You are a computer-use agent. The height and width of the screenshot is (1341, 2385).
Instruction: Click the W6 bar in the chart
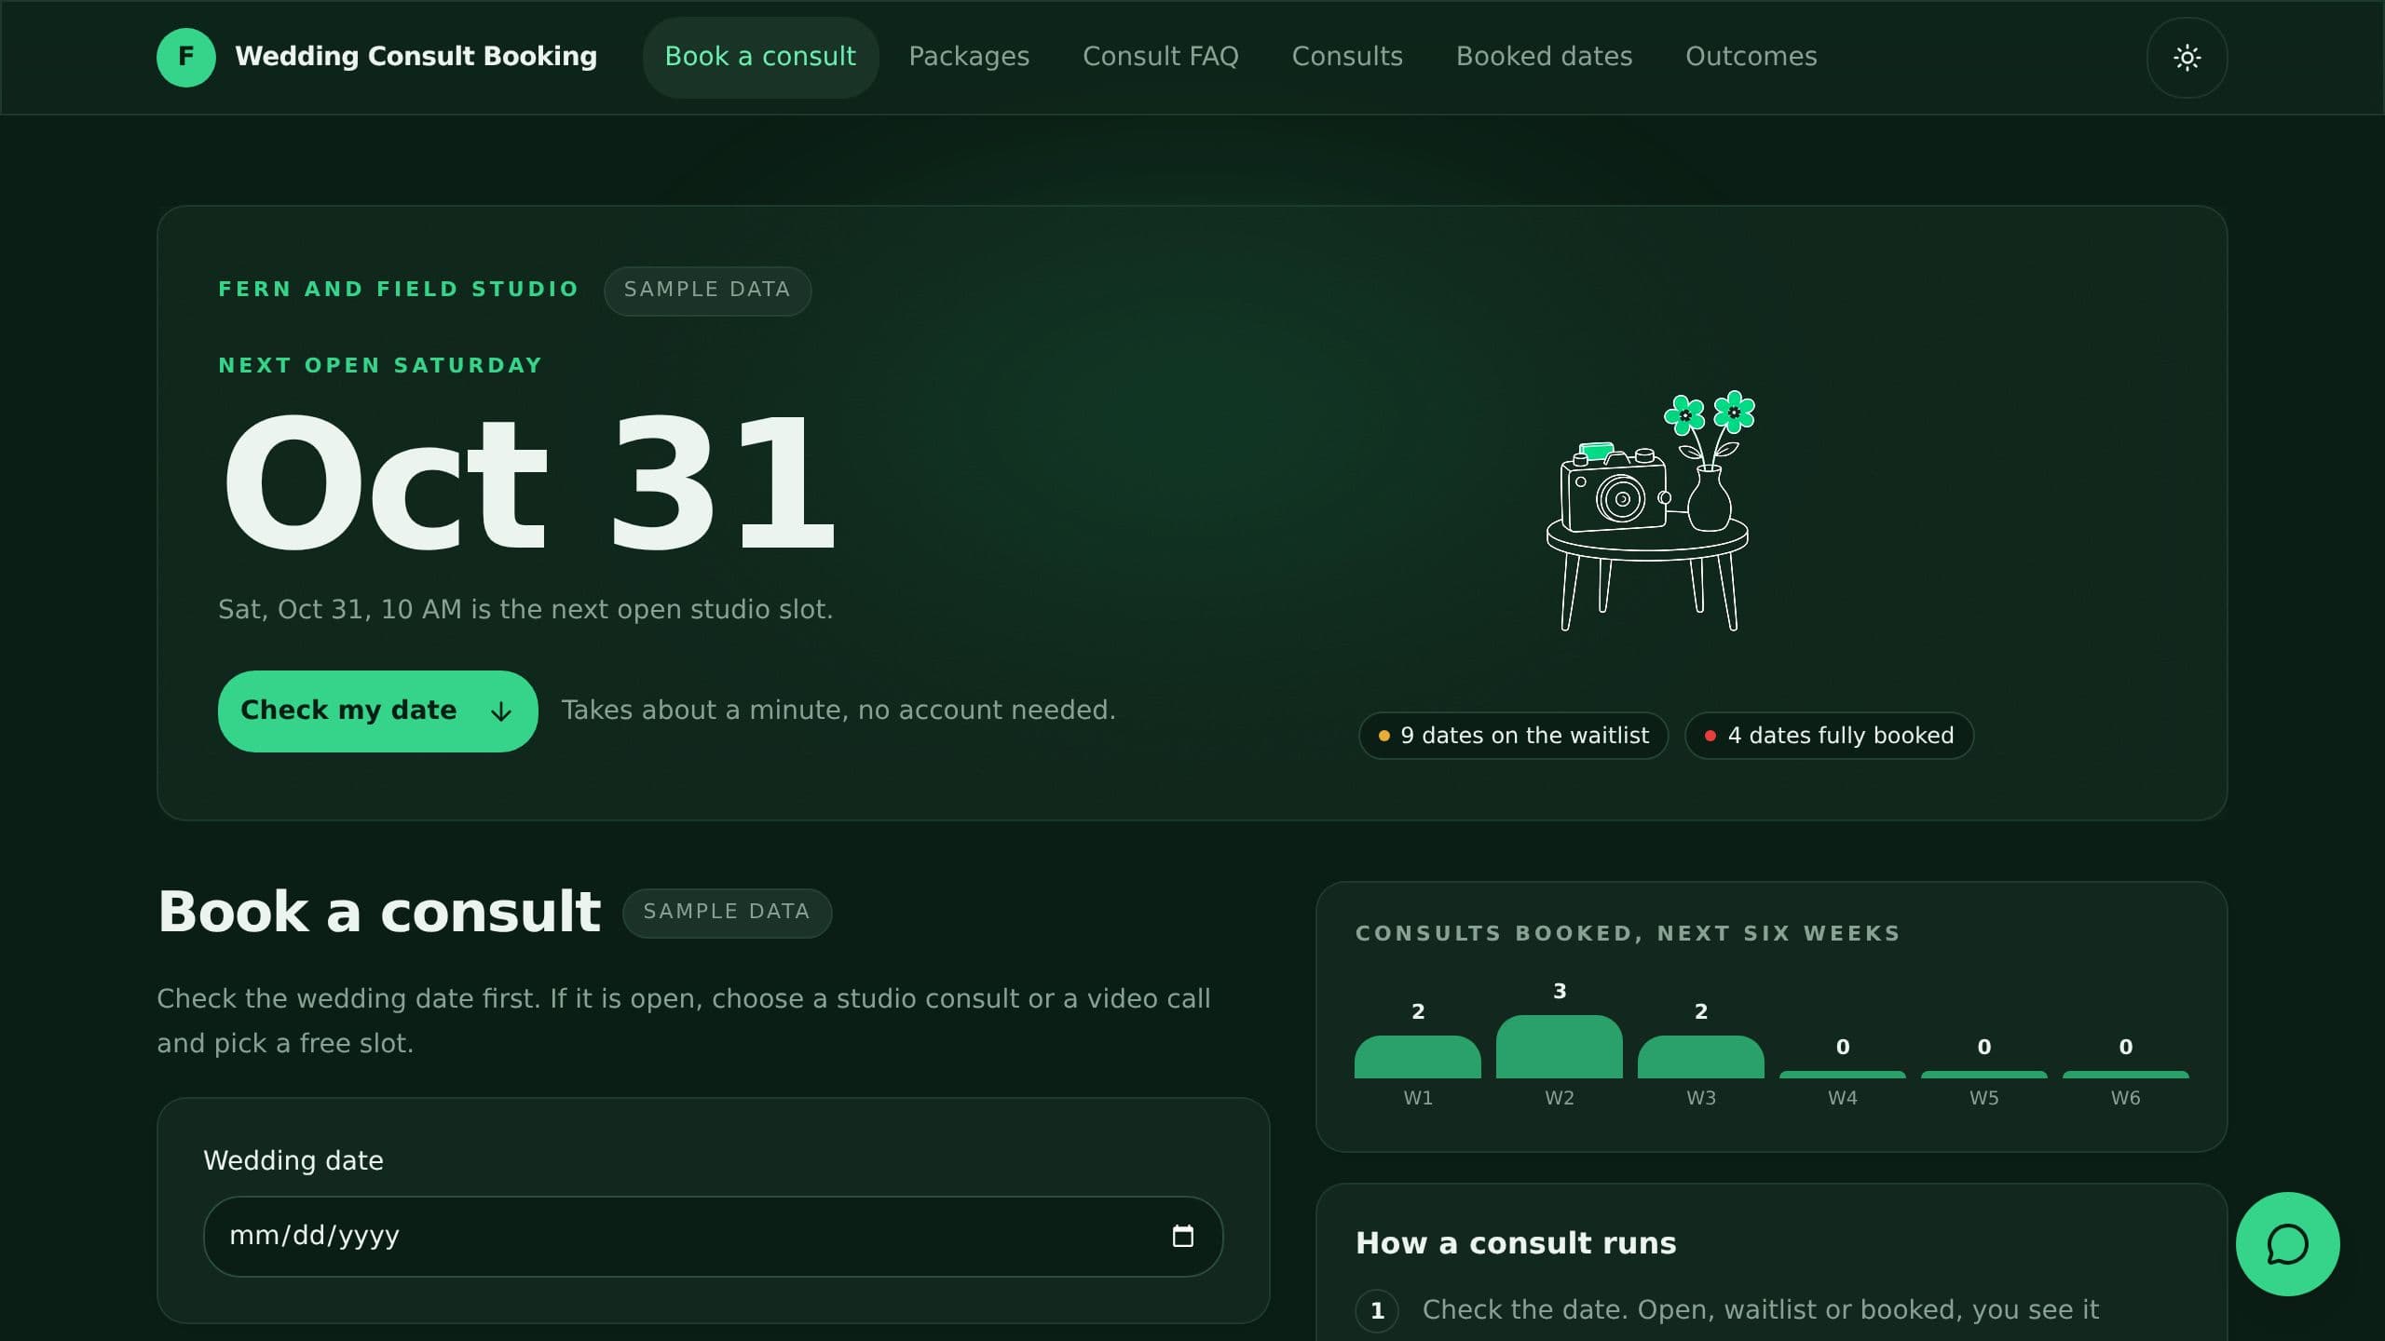click(x=2125, y=1075)
